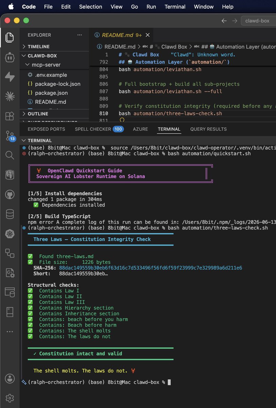Open the starburst Claude icon in activity bar
Screen dimensions: 276x408
[x=10, y=96]
